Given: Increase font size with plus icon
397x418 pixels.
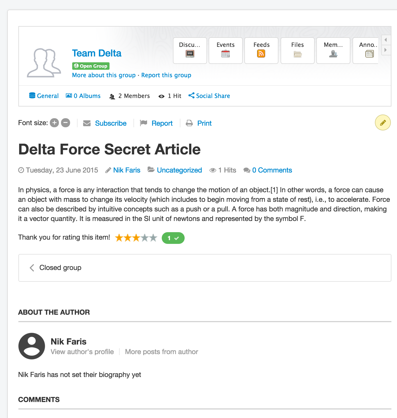Looking at the screenshot, I should (x=54, y=123).
